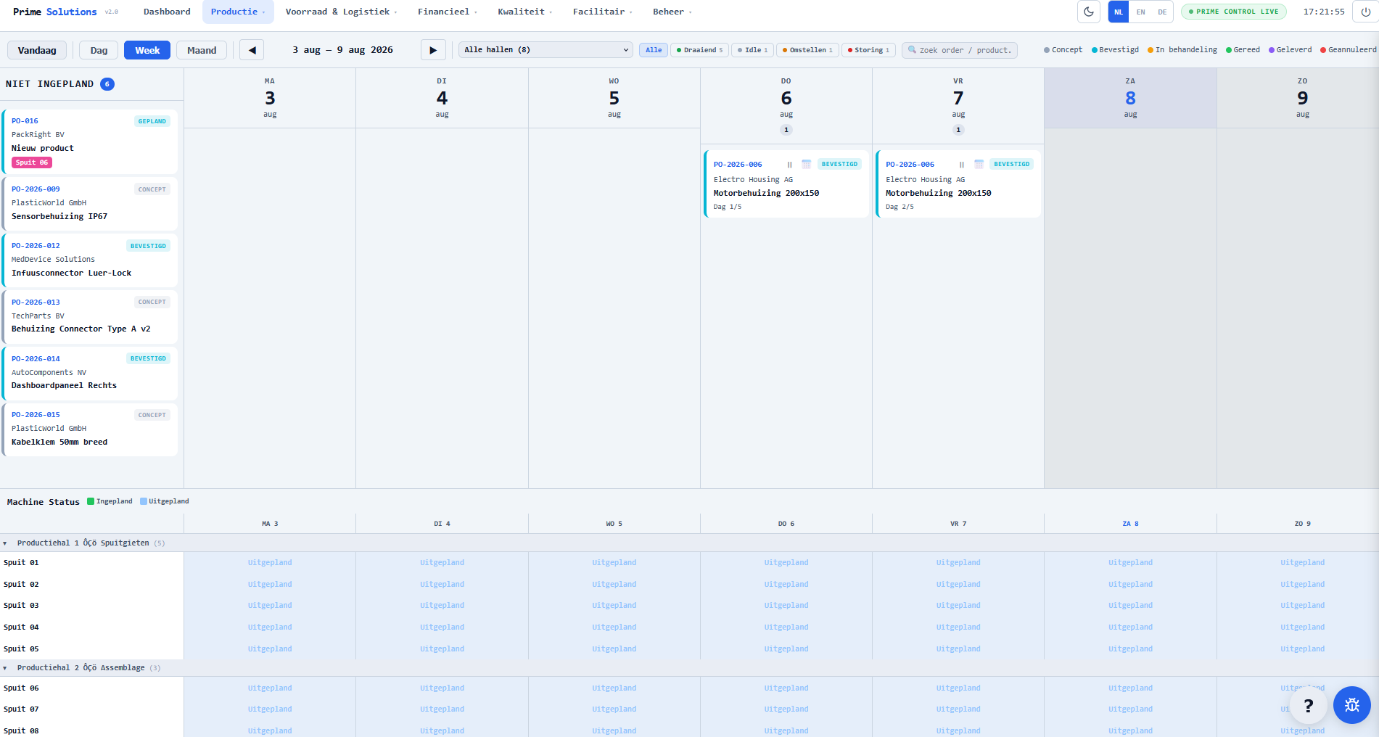Click the Bevestigd status legend dot
The height and width of the screenshot is (737, 1379).
pyautogui.click(x=1095, y=50)
